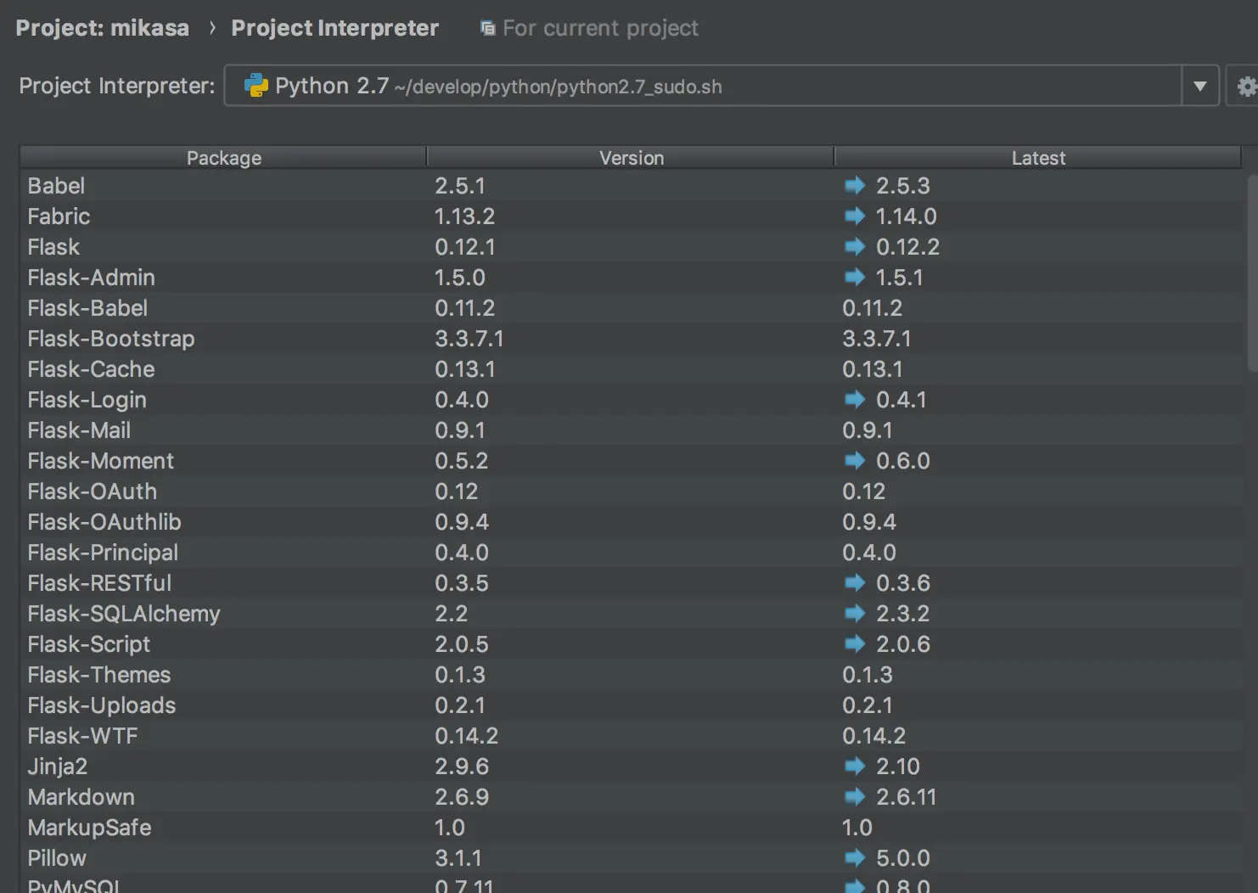Select the Flask-WTF package row

pos(83,736)
